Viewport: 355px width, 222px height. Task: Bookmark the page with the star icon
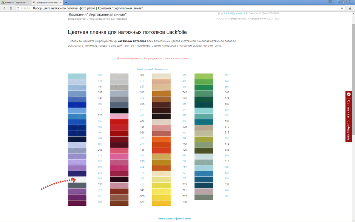click(342, 8)
